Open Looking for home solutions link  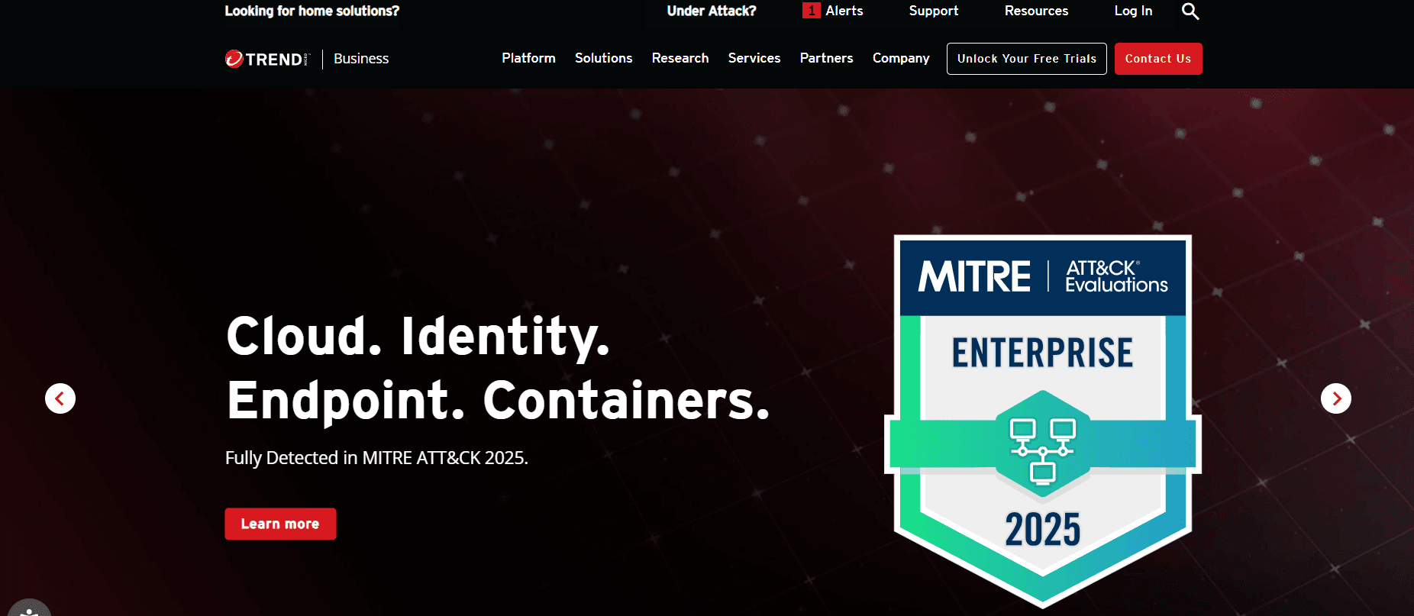[x=312, y=11]
